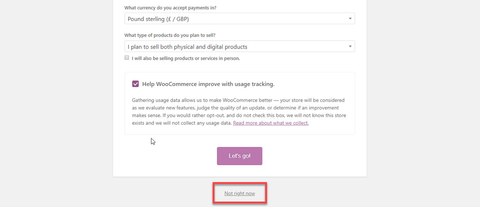
Task: Open the product type dropdown
Action: pyautogui.click(x=240, y=46)
